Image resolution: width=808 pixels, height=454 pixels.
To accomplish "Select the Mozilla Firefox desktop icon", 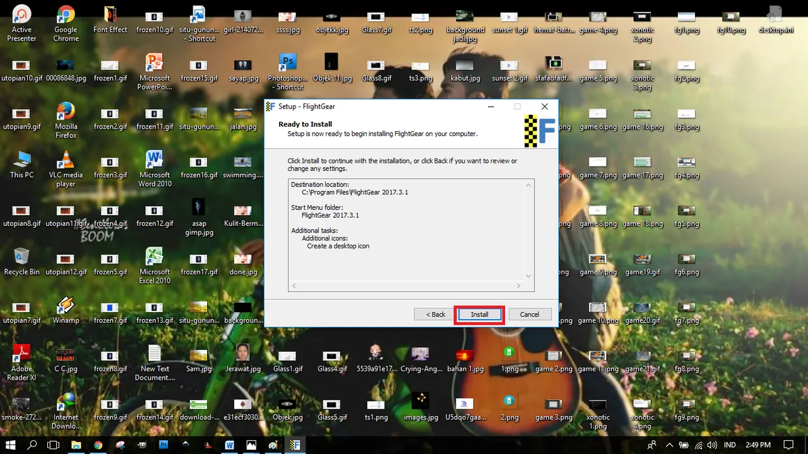I will click(66, 121).
